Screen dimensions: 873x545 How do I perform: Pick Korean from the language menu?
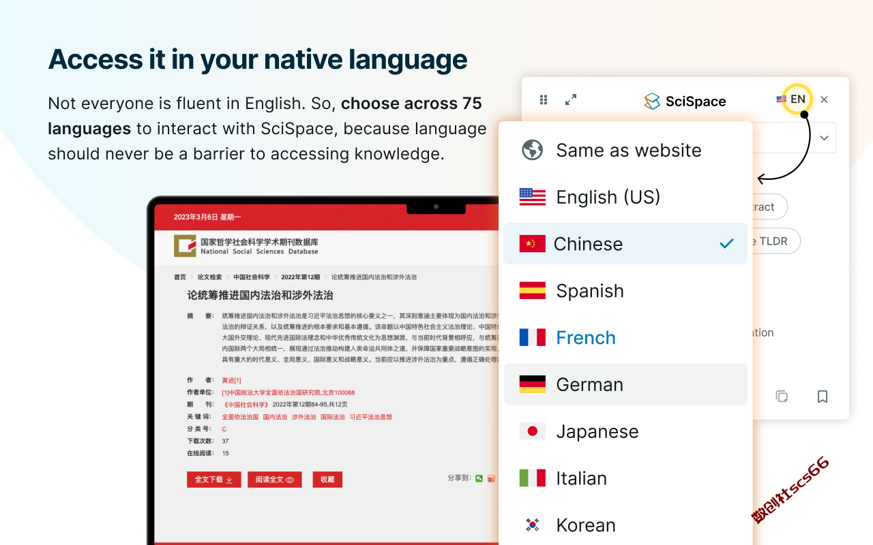click(x=625, y=525)
